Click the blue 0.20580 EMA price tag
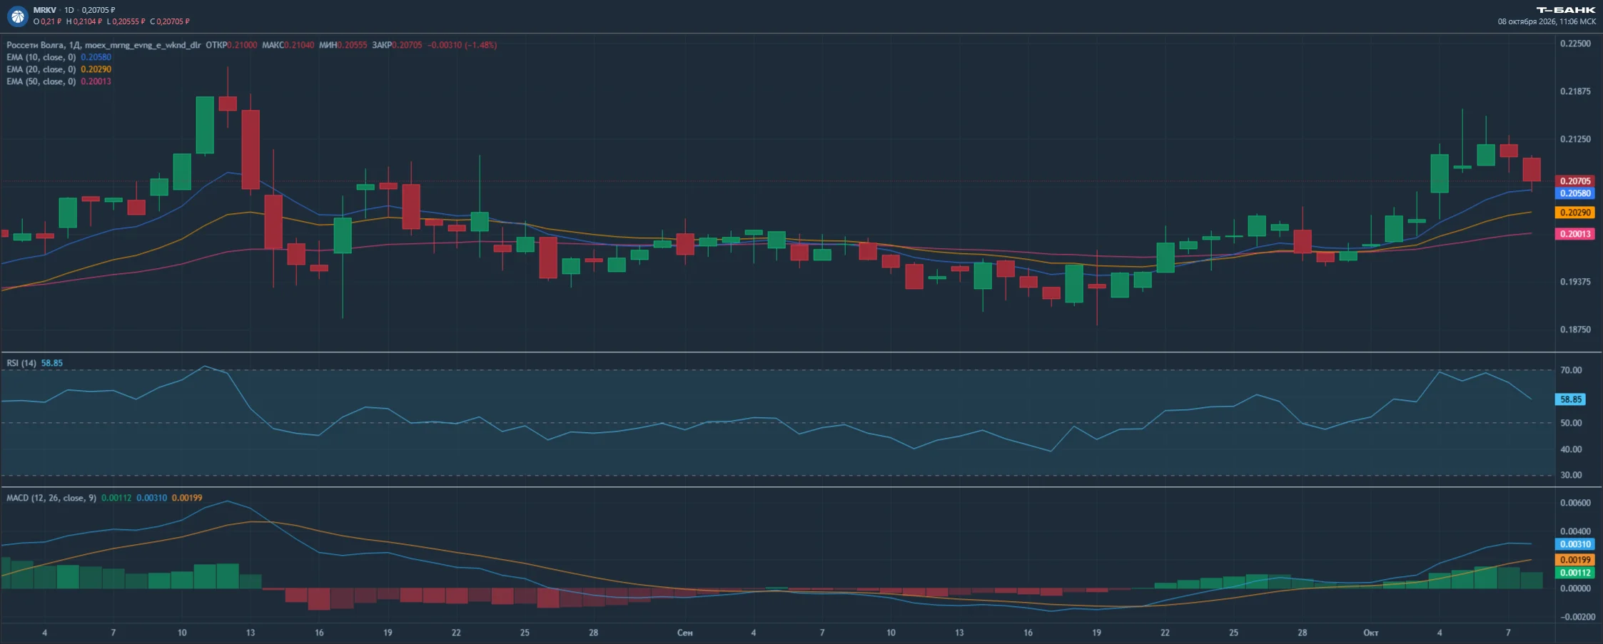1603x644 pixels. pos(1575,193)
